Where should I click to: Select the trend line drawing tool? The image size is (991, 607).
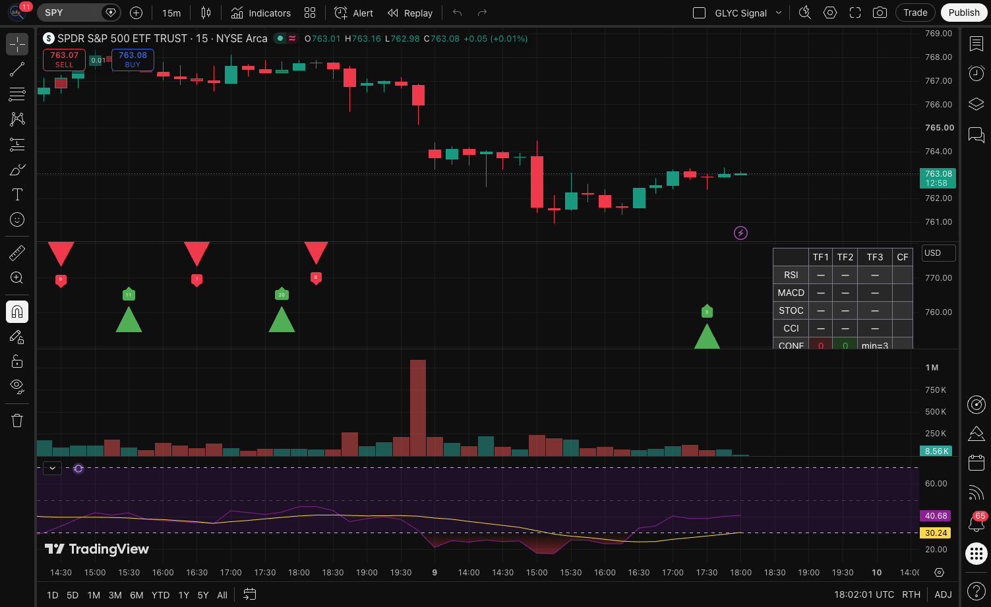(x=17, y=69)
